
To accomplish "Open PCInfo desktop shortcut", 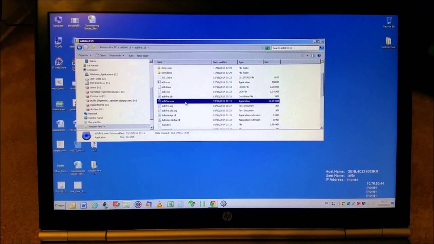I will (58, 42).
